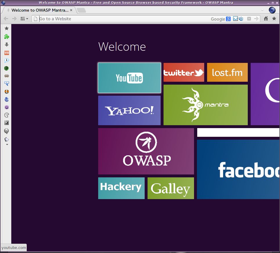
Task: Open the Hackery tile
Action: tap(121, 188)
